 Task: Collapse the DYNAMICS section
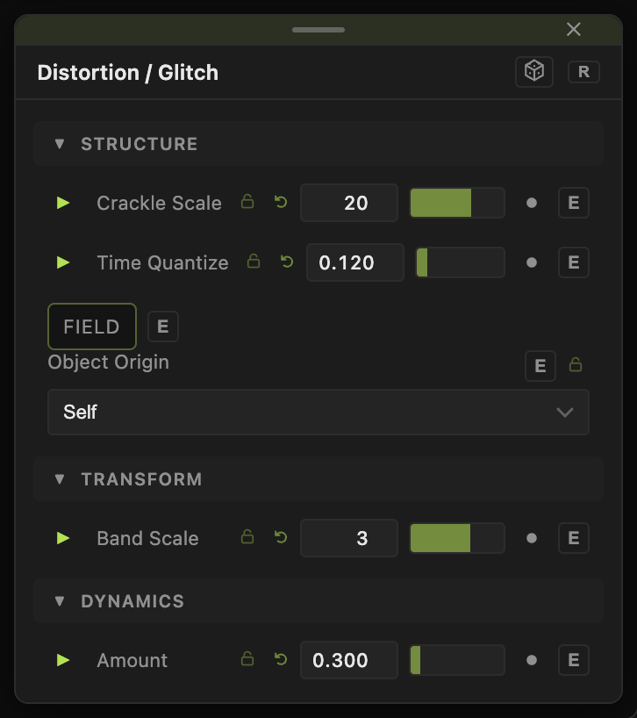click(x=60, y=601)
